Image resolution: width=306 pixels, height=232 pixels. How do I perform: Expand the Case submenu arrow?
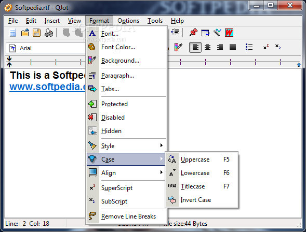162,159
